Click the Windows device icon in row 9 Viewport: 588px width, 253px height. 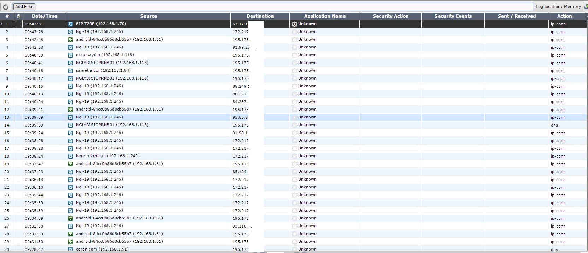pos(70,86)
